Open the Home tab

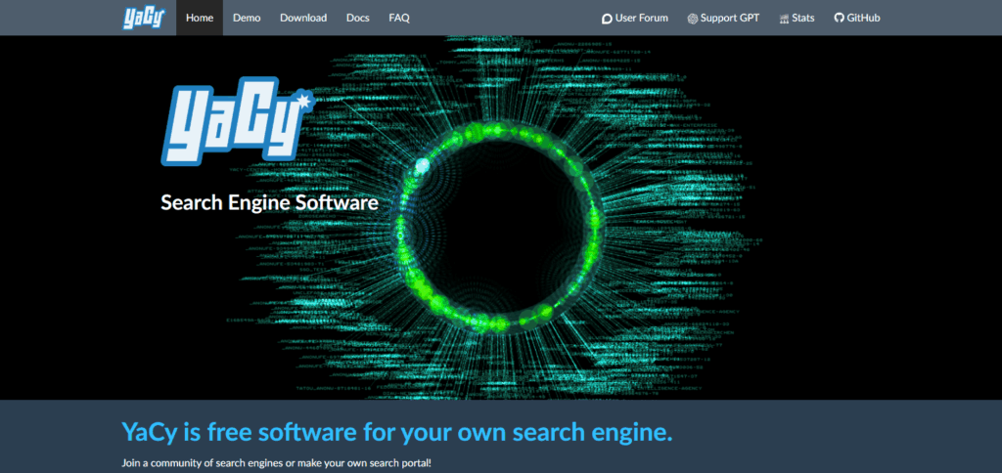(200, 18)
